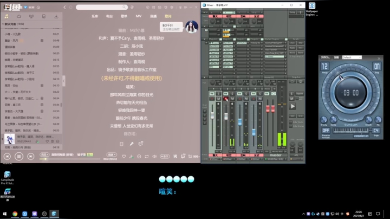Collapse the playlist sidebar with side handle
The height and width of the screenshot is (219, 390).
click(x=64, y=81)
